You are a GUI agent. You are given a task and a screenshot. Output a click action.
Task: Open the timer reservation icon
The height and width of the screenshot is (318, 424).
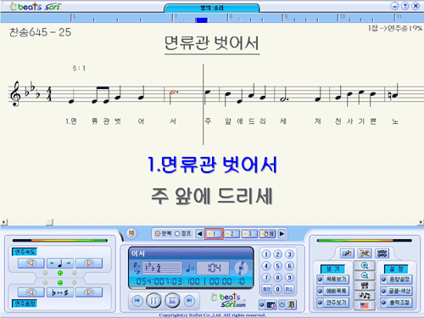click(x=268, y=304)
